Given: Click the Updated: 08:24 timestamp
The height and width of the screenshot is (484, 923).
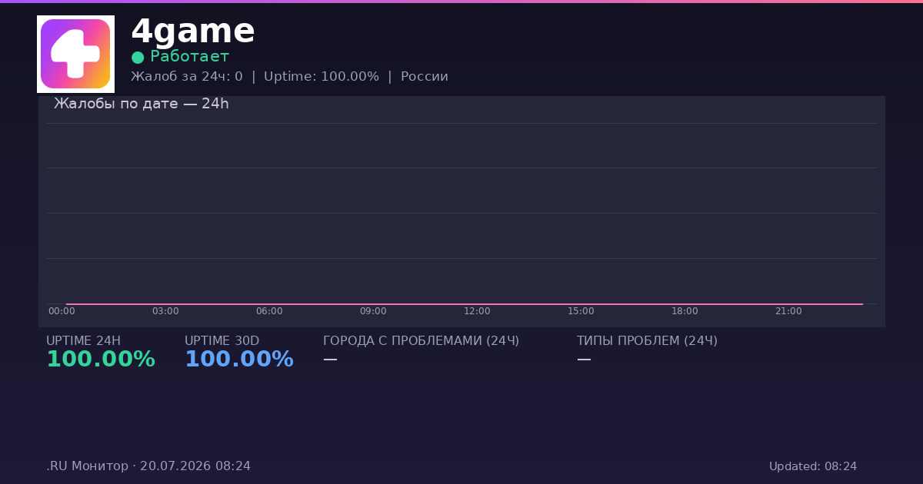Looking at the screenshot, I should [x=813, y=466].
